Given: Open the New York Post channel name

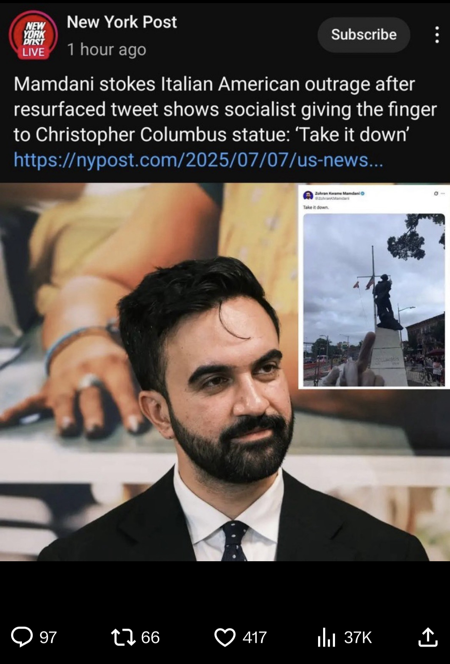Looking at the screenshot, I should tap(122, 22).
